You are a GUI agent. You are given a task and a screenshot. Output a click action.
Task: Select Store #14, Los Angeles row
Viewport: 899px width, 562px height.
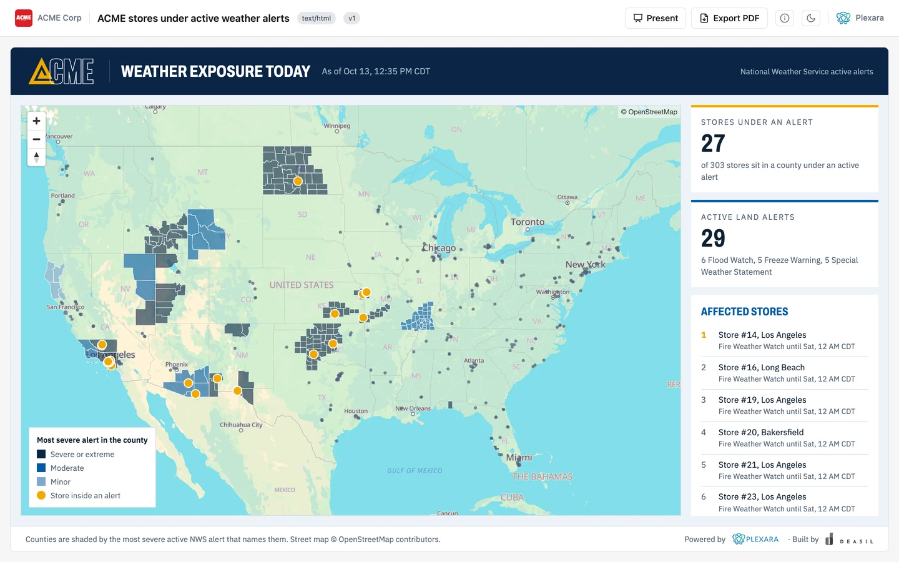click(785, 340)
